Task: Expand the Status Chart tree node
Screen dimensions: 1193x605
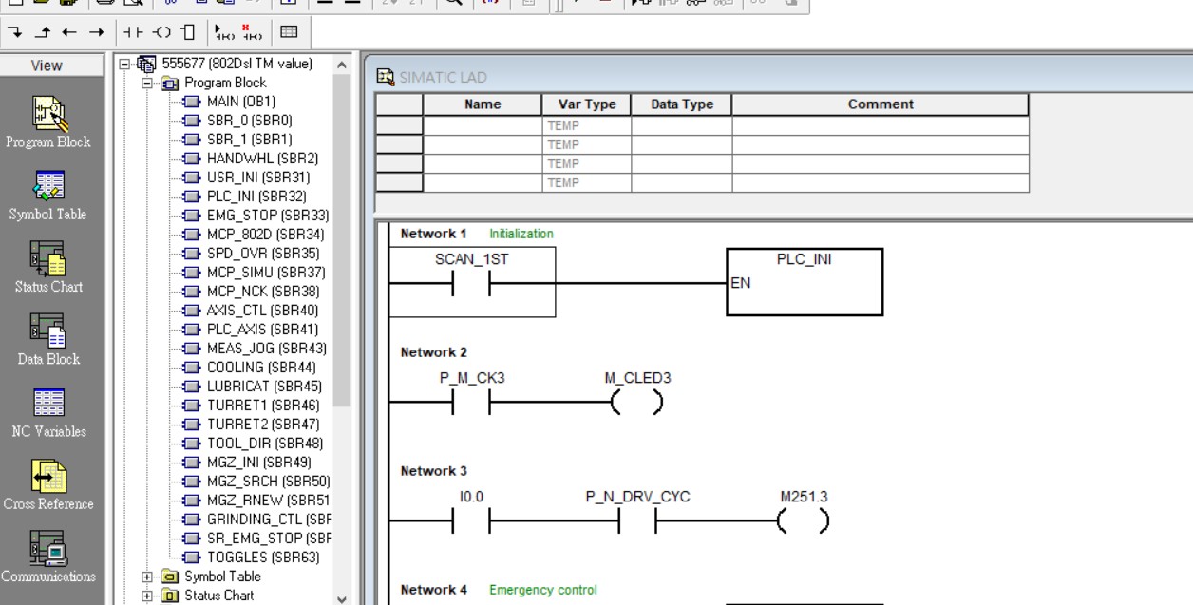Action: [147, 596]
